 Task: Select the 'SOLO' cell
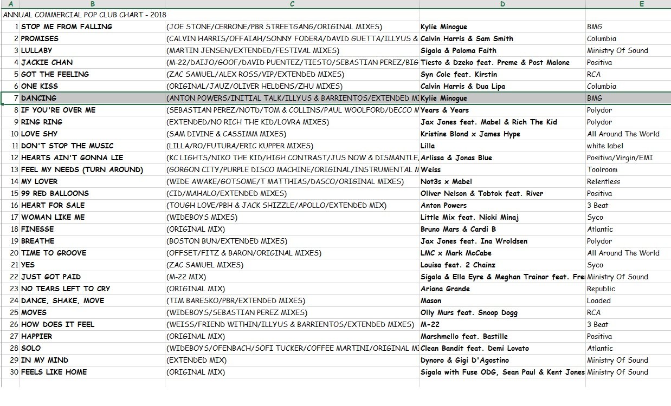(92, 348)
